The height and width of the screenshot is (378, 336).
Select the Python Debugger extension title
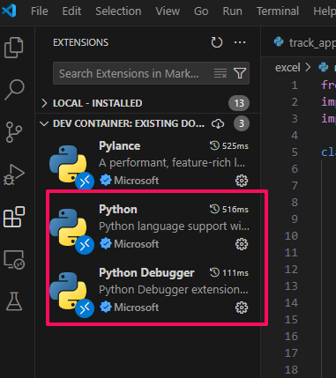coord(146,273)
